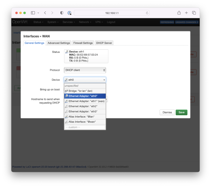
Task: Click the REFRESHING badge
Action: (167, 22)
